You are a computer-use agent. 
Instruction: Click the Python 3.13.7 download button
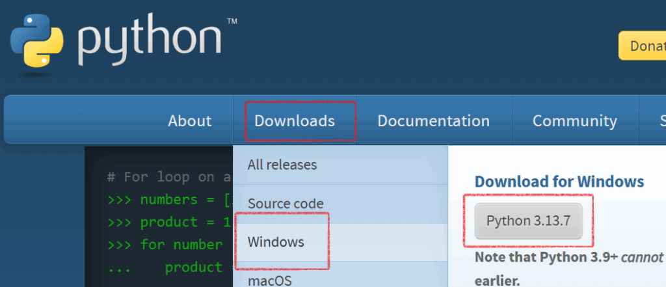click(528, 221)
